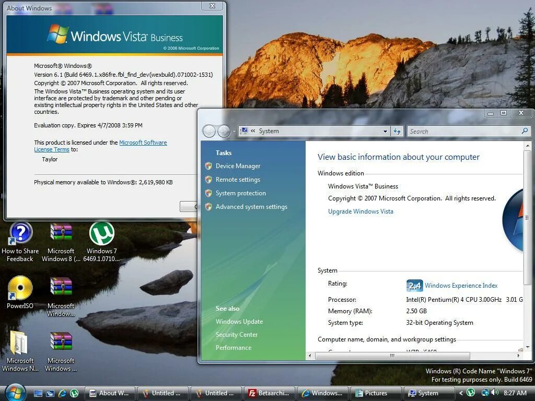Viewport: 535px width, 401px height.
Task: Open Microsoft Windows 8 archive desktop icon
Action: pyautogui.click(x=61, y=242)
